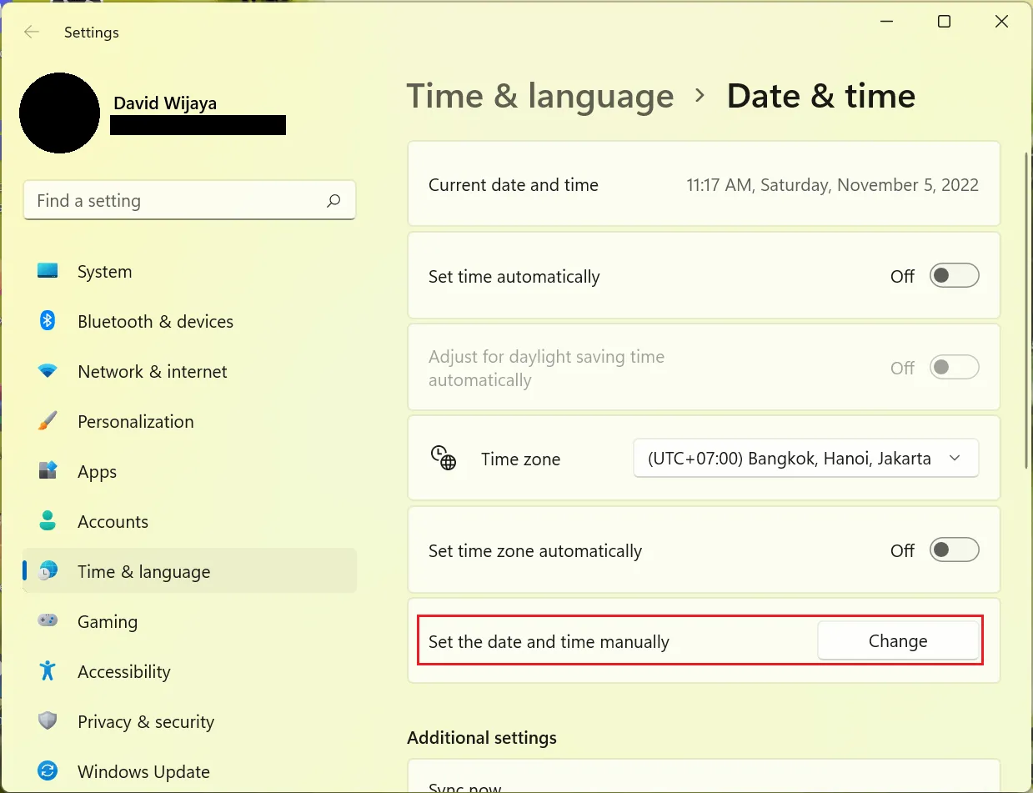1033x793 pixels.
Task: Click the Accessibility figure icon
Action: [x=48, y=670]
